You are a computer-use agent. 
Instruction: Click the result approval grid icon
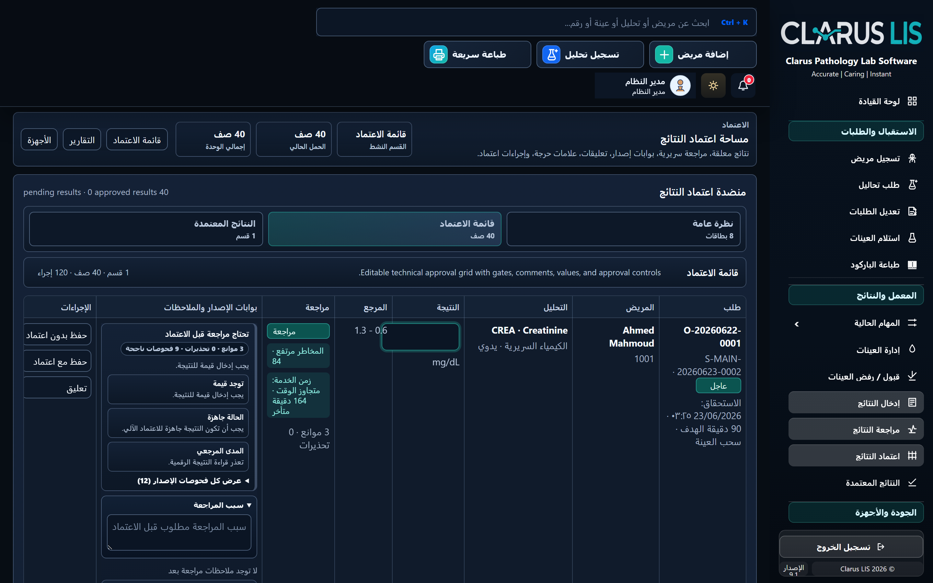coord(912,456)
